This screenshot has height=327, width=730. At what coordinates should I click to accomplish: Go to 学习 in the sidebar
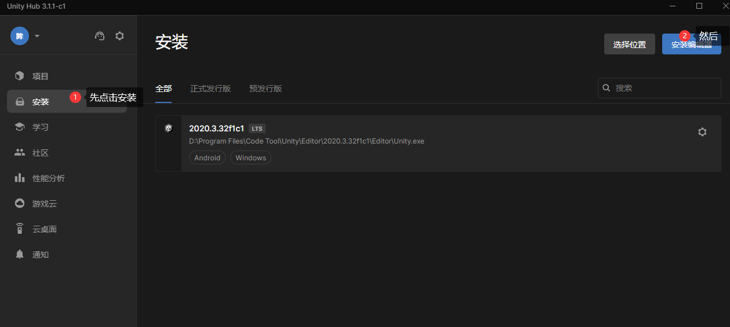(67, 127)
